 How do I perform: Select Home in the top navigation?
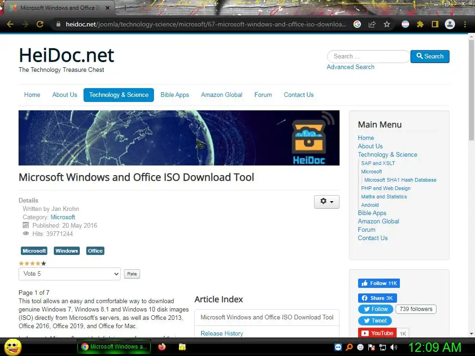[32, 95]
